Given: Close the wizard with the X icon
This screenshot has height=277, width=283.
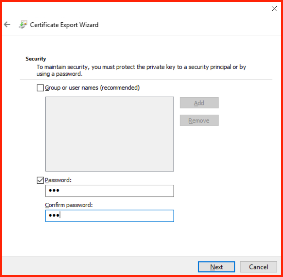Looking at the screenshot, I should [274, 8].
